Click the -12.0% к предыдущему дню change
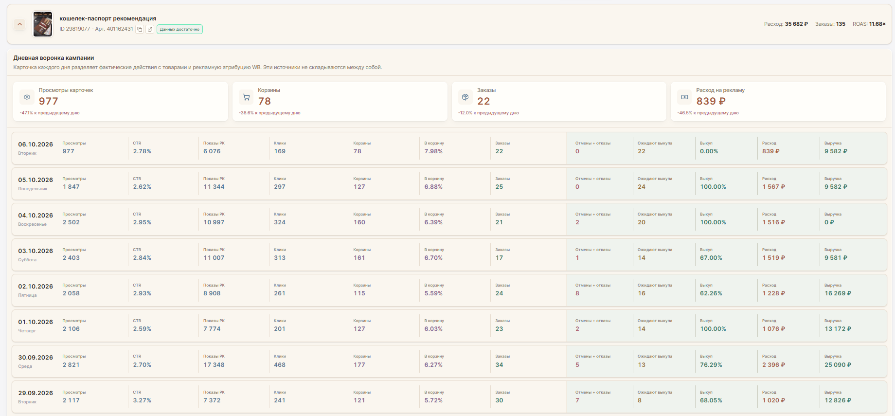The height and width of the screenshot is (416, 895). pyautogui.click(x=488, y=113)
